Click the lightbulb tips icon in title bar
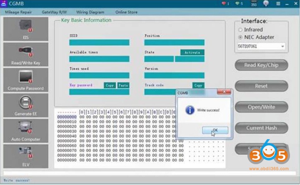Screen dimensions: 300x185 [x=266, y=4]
